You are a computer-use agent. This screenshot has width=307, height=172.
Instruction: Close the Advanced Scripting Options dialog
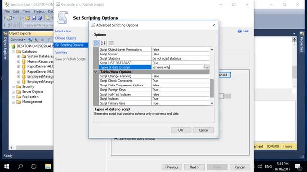point(214,25)
